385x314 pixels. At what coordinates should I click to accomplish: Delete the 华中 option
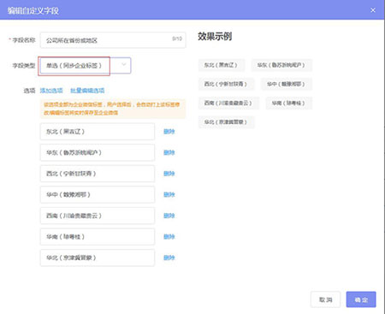169,194
